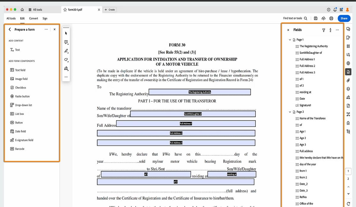The width and height of the screenshot is (356, 207).
Task: Click the cloud upload icon
Action: [323, 18]
